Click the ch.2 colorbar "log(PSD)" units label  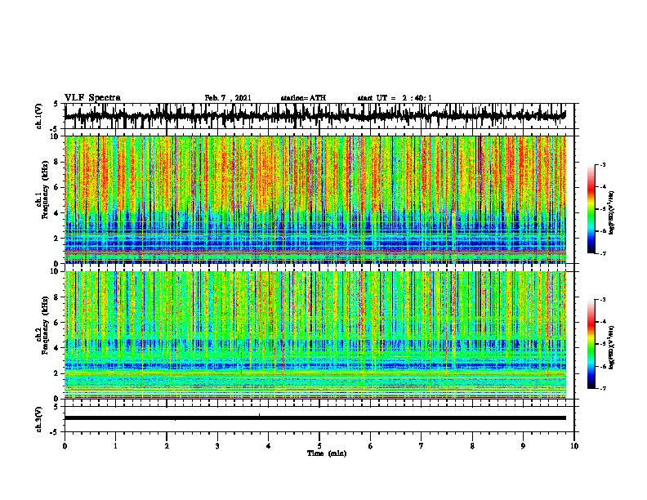click(x=612, y=348)
